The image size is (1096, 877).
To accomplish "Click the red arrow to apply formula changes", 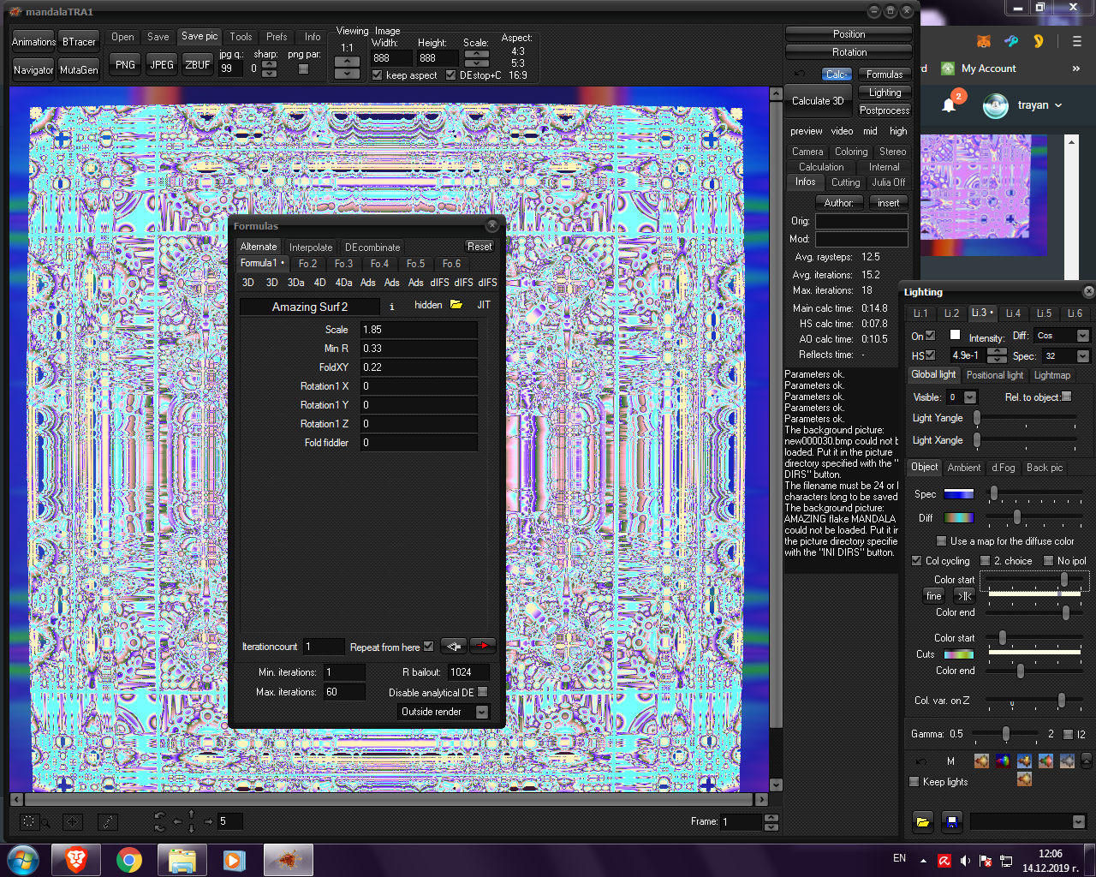I will tap(482, 645).
